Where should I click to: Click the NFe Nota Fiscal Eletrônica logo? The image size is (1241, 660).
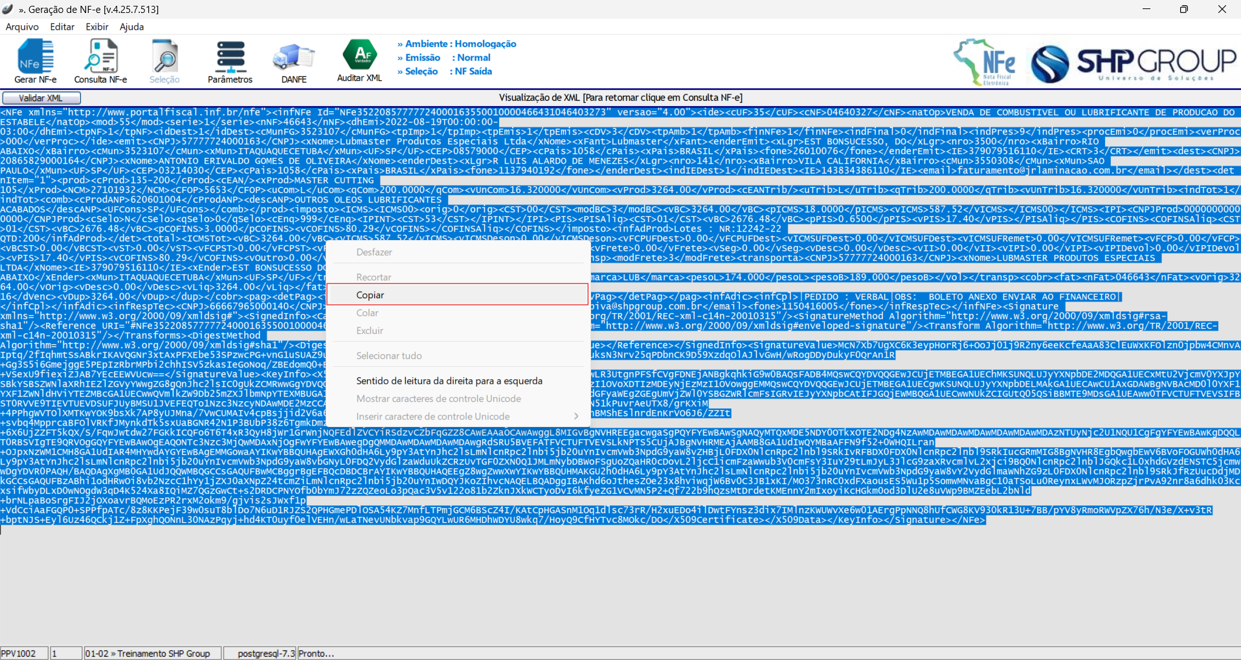(985, 62)
